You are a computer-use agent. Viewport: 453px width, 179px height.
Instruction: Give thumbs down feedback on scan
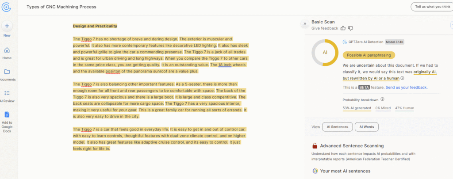click(350, 28)
